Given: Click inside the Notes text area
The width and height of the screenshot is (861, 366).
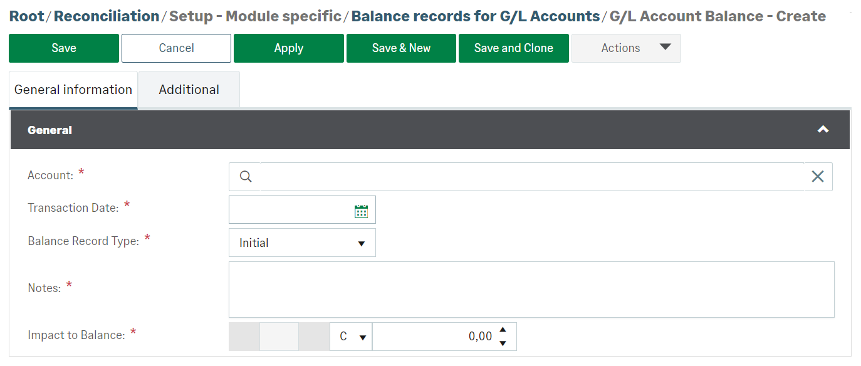Looking at the screenshot, I should tap(531, 289).
